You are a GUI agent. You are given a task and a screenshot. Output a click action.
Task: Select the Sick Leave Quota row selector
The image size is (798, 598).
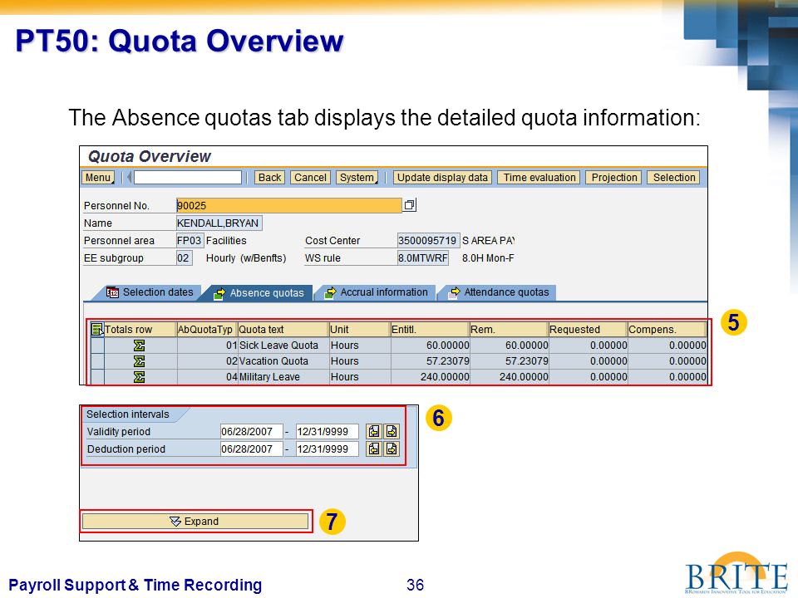point(97,346)
